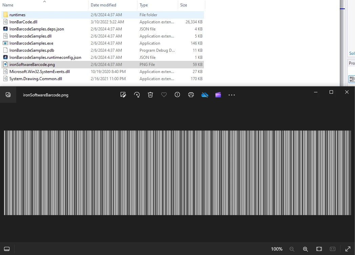
Task: Zoom in on the barcode image
Action: point(305,249)
